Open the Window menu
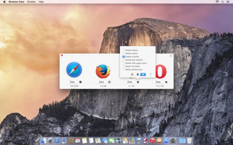The image size is (233, 145). coord(31,2)
